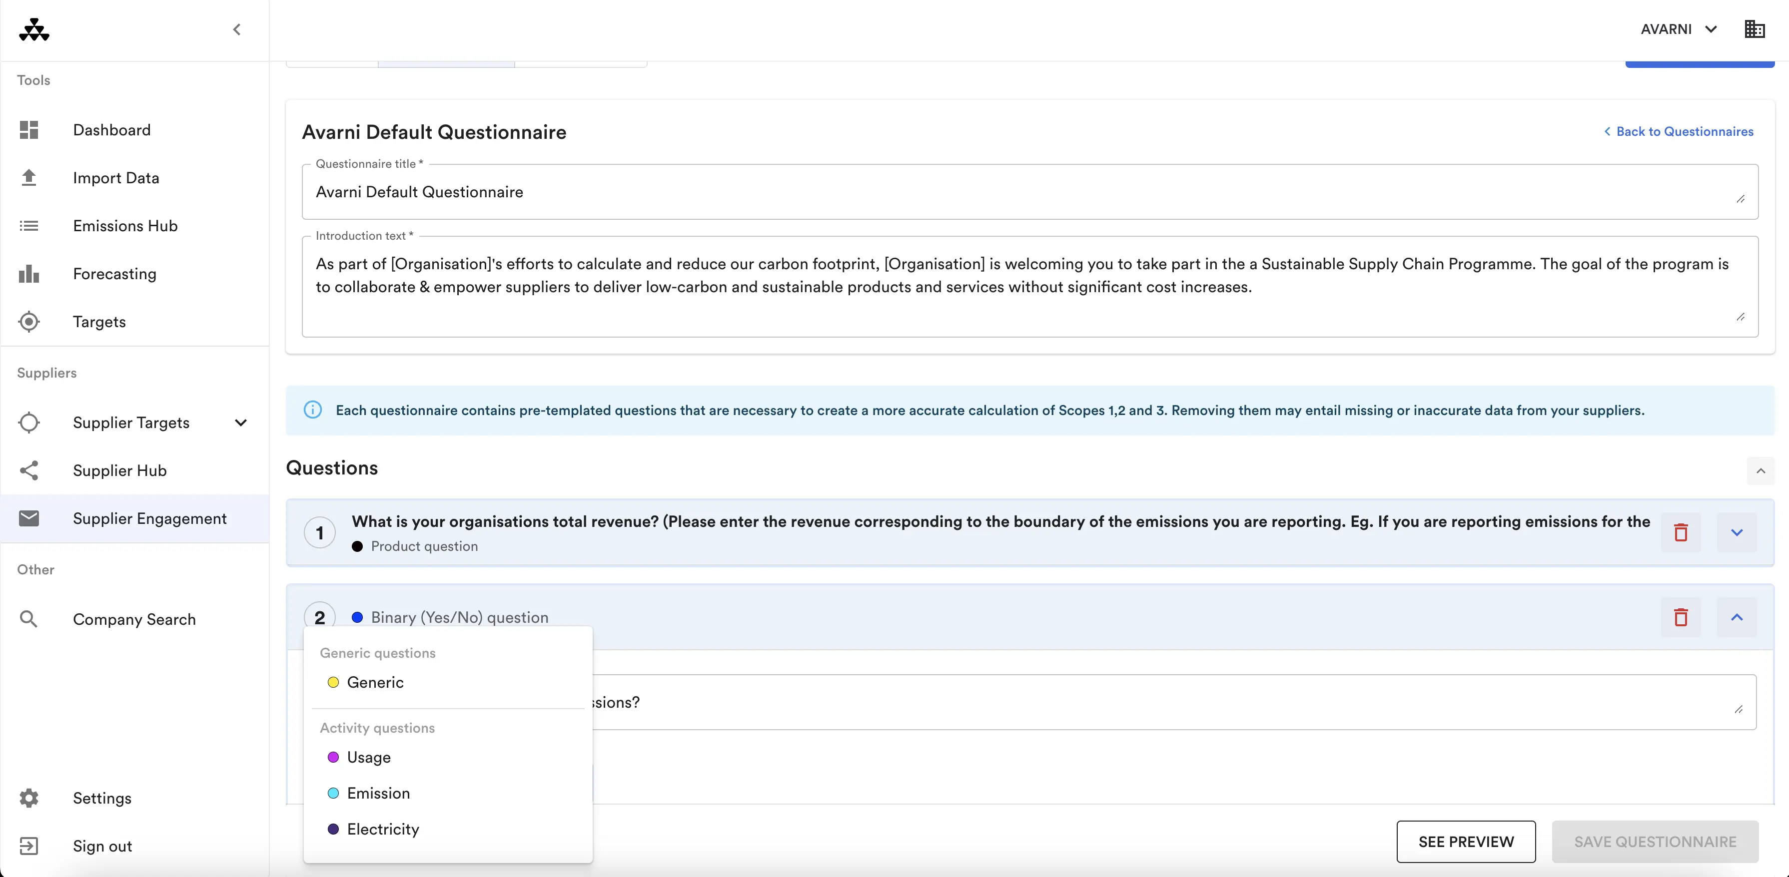Choose the Emission question type
Screen dimensions: 1789x877
click(448, 793)
